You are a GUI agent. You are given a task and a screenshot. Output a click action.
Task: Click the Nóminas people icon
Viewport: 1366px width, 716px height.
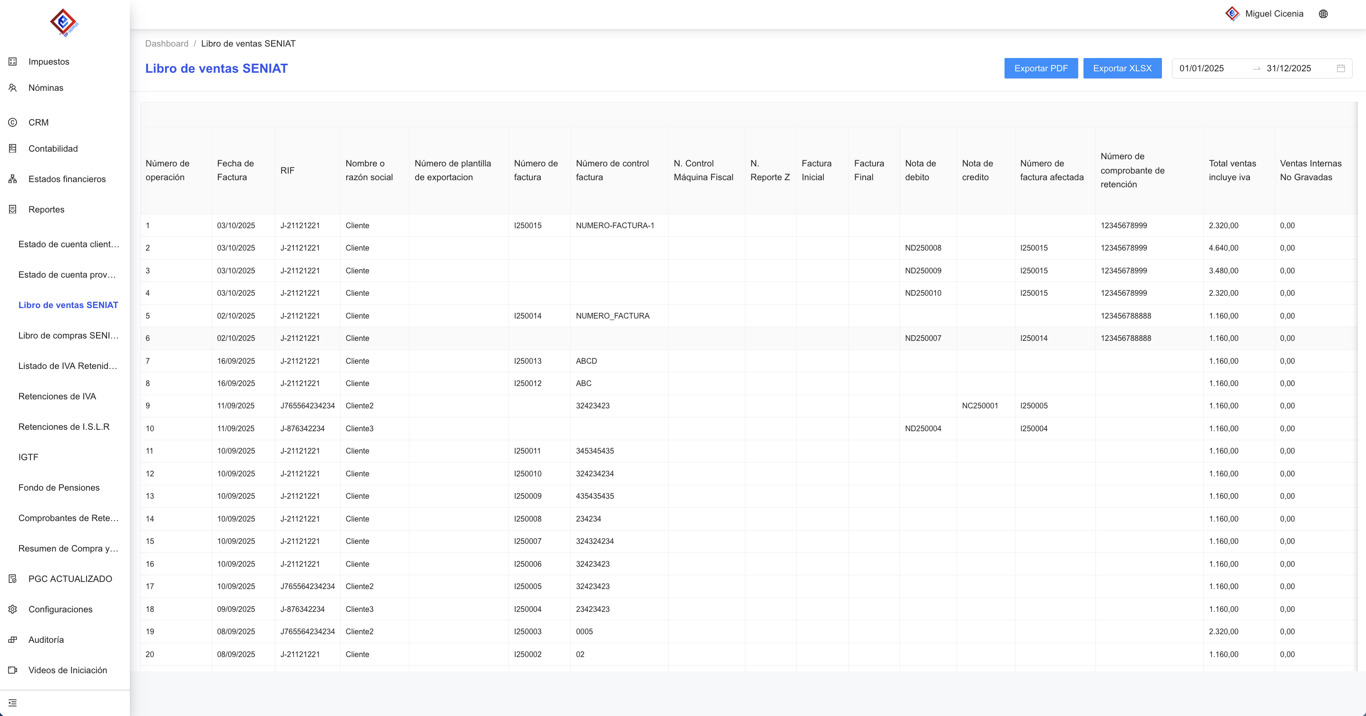click(x=13, y=88)
